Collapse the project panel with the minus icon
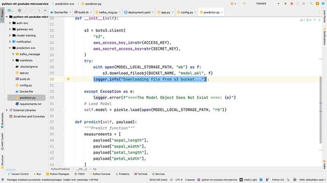The width and height of the screenshot is (327, 183). 45,10
